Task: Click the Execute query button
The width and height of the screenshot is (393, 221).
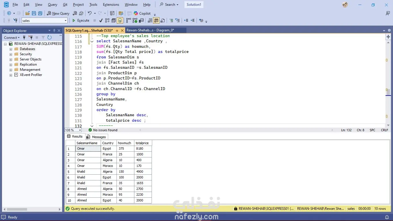Action: point(81,20)
